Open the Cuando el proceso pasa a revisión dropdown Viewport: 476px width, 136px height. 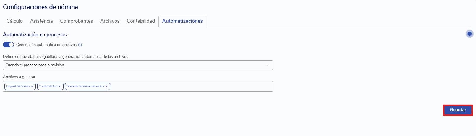pos(138,65)
